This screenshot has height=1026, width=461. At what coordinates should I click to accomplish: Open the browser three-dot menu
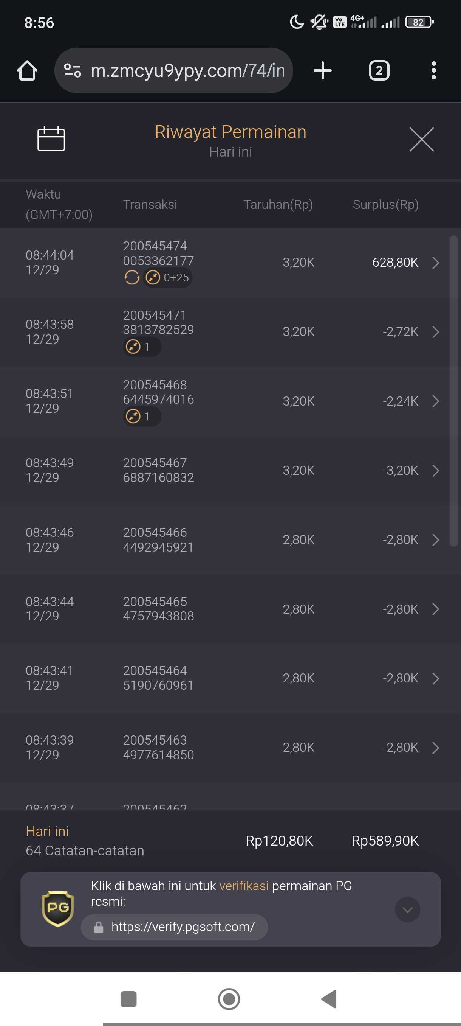click(433, 70)
